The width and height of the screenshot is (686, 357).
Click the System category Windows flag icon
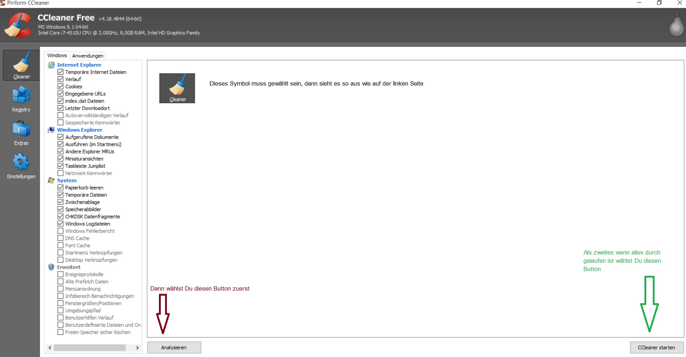click(x=51, y=180)
